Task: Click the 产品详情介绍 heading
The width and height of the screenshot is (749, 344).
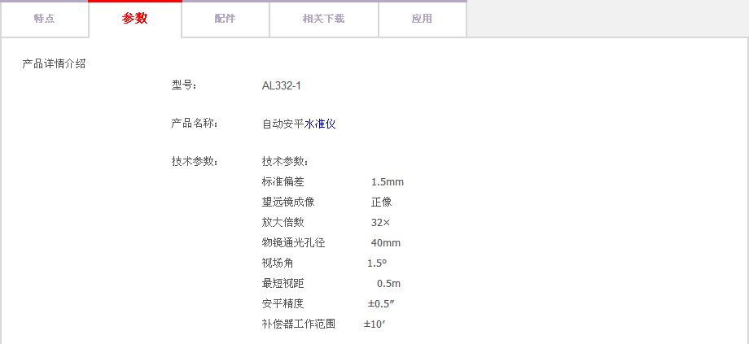Action: click(54, 63)
